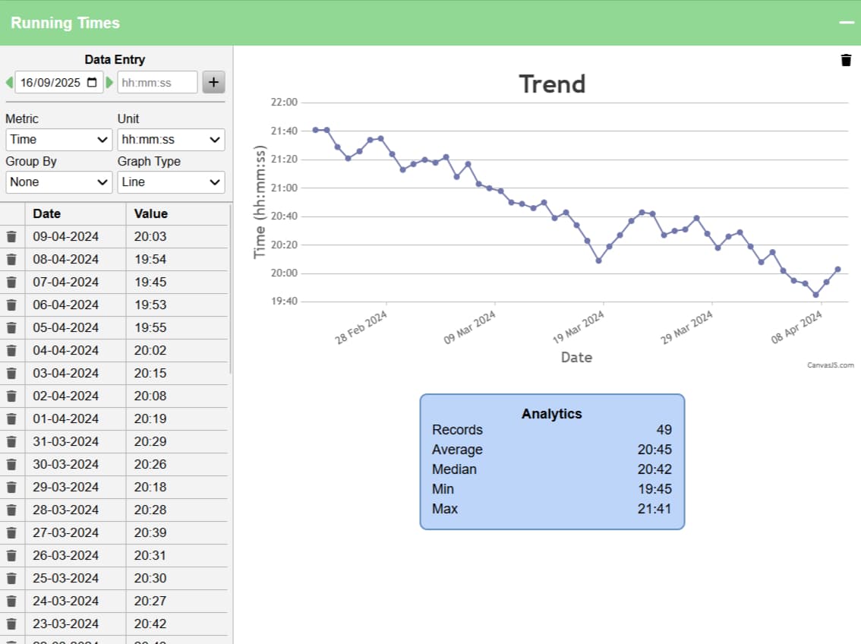The height and width of the screenshot is (644, 861).
Task: Click the 28 Feb 2024 axis label
Action: [361, 327]
